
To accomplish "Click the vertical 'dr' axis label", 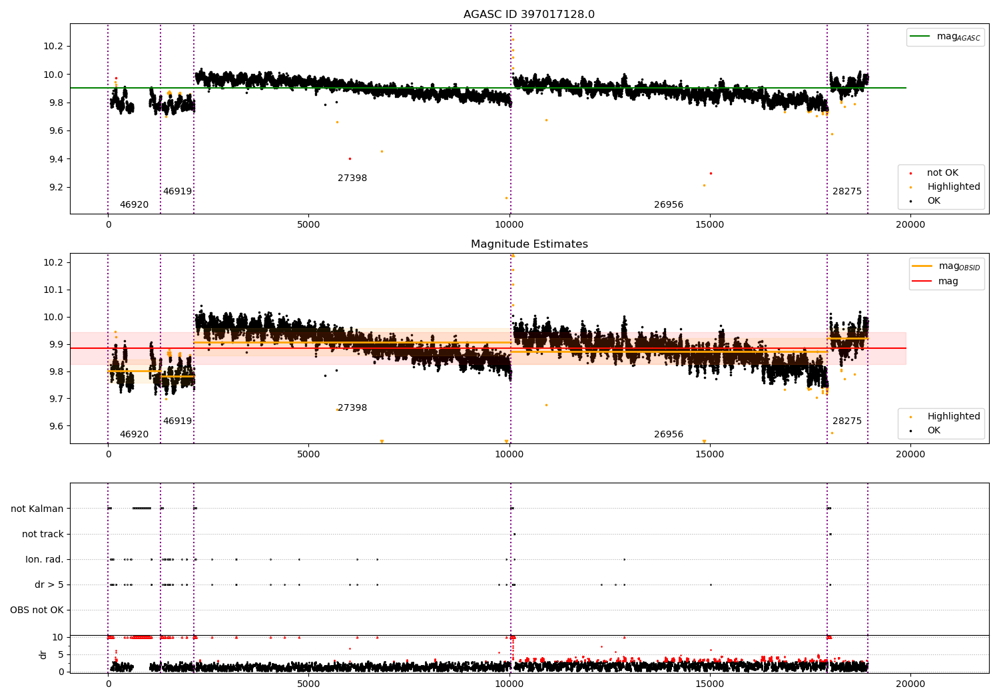I will [x=43, y=654].
